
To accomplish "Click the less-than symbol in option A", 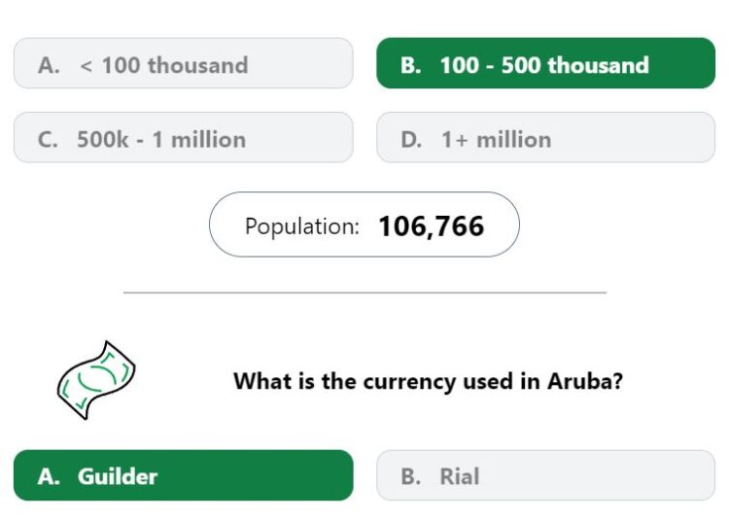I will [x=86, y=66].
